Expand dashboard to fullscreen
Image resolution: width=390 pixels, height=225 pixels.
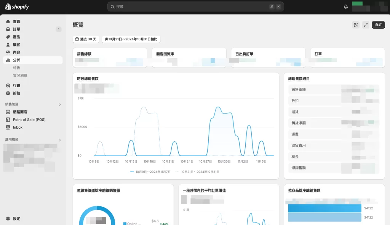(x=366, y=25)
